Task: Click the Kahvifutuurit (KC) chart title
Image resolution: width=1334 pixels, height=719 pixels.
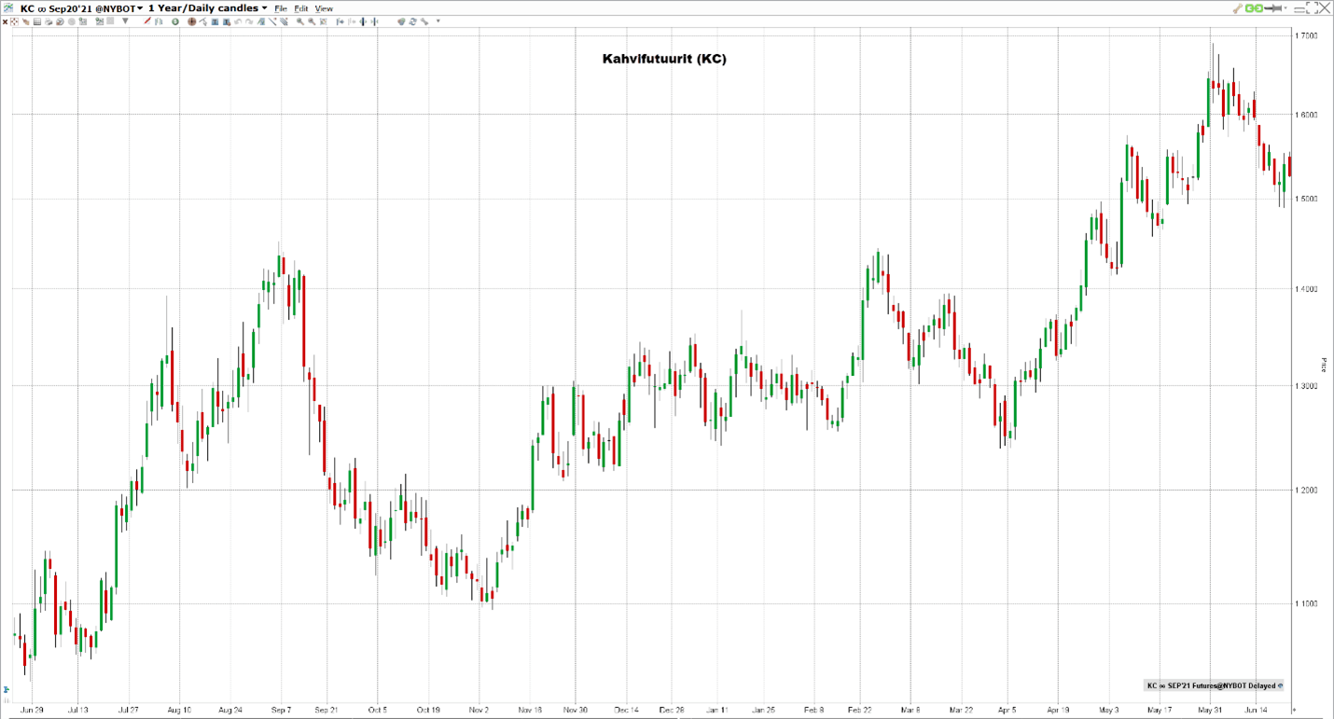Action: (664, 59)
